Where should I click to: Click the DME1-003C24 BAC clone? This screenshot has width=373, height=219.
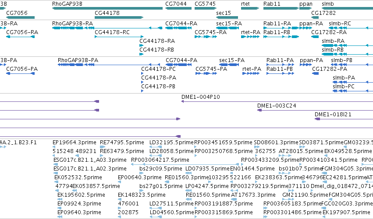315,110
